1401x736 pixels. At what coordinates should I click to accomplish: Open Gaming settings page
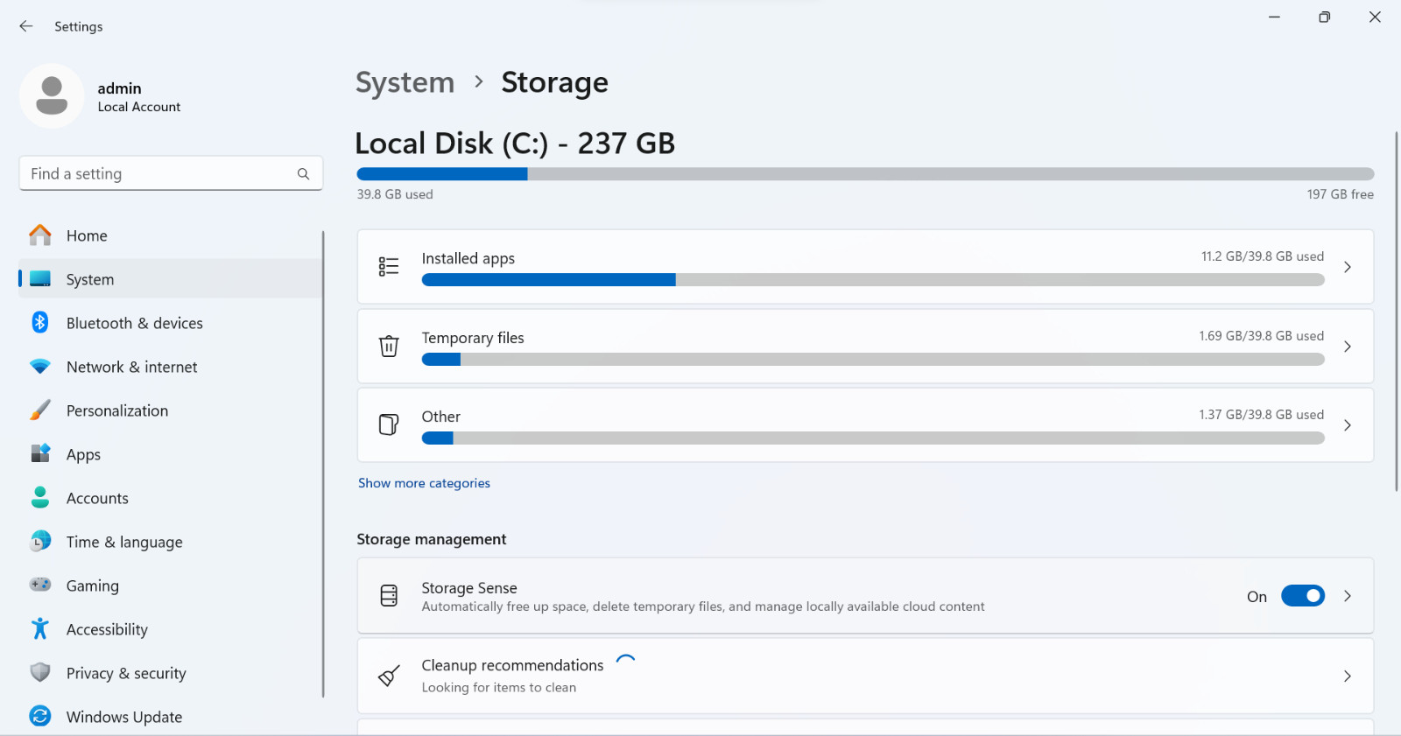(x=171, y=585)
